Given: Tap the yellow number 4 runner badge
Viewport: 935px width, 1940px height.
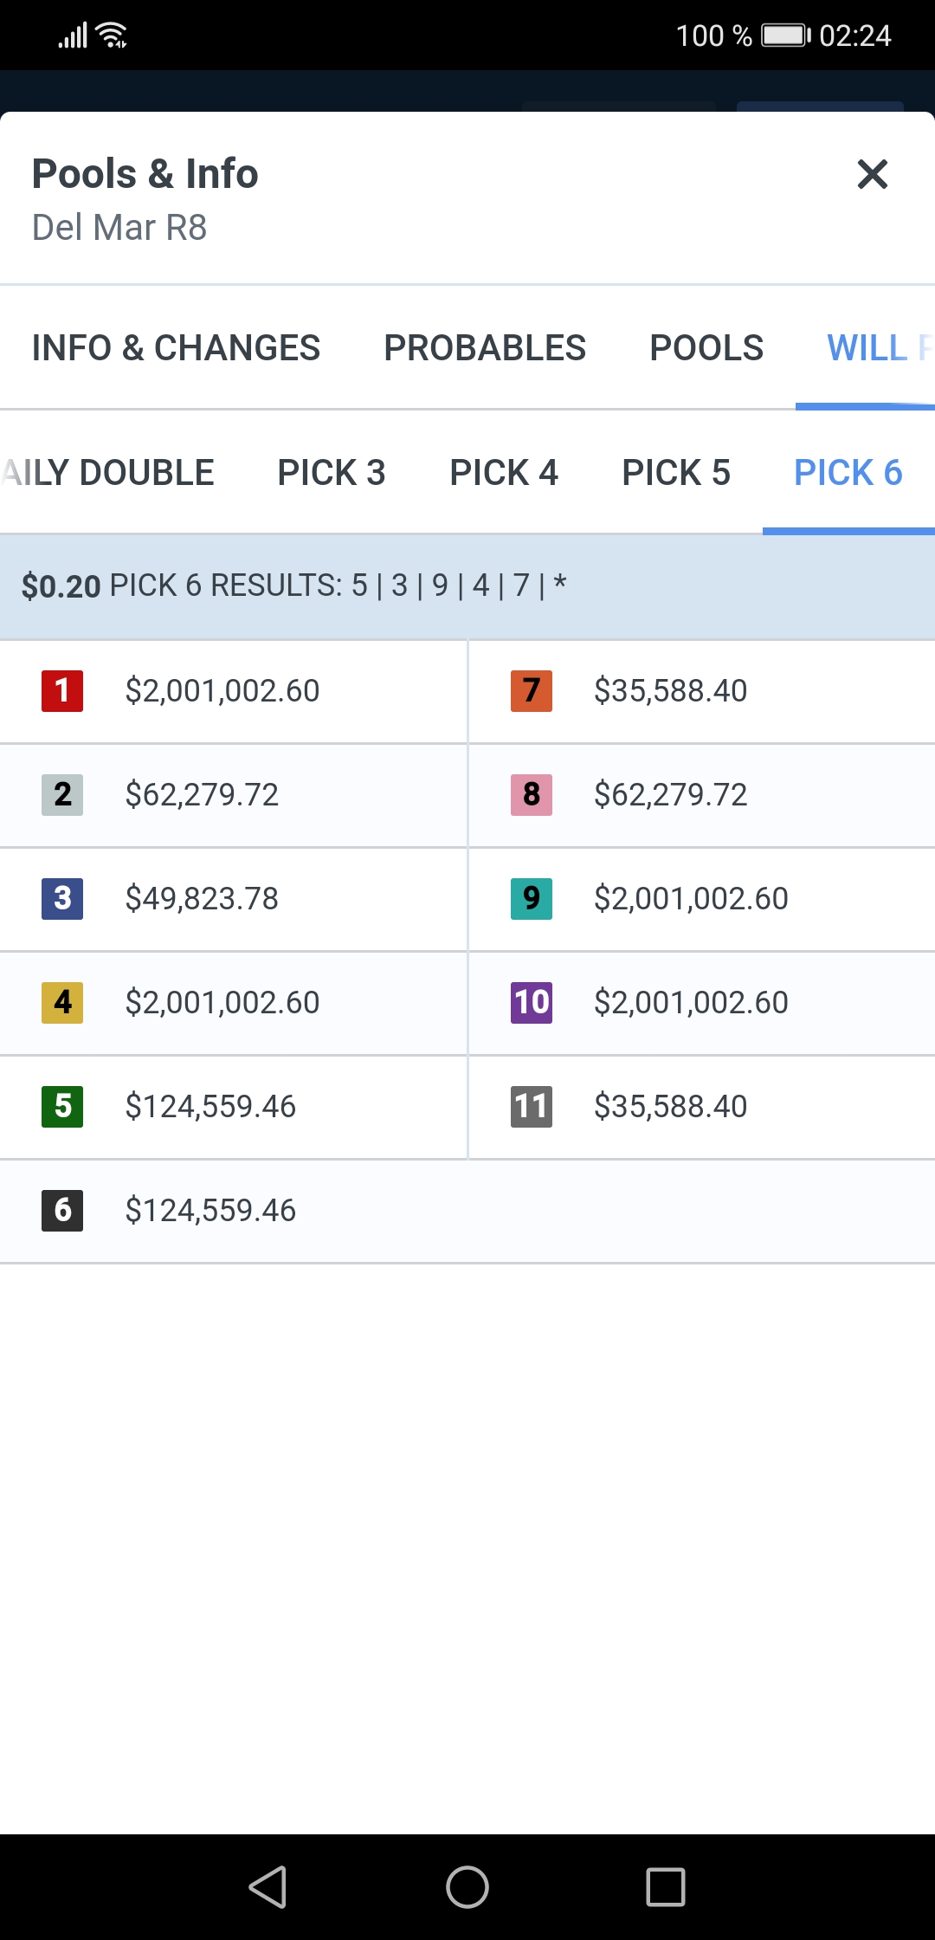Looking at the screenshot, I should click(62, 1003).
